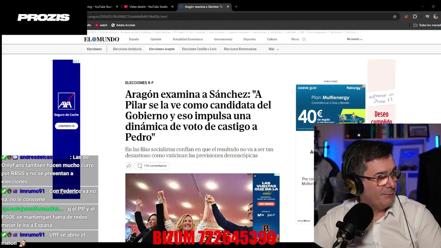Viewport: 441px width, 248px height.
Task: Click the Con Federico ya no va chat message
Action: pyautogui.click(x=48, y=195)
